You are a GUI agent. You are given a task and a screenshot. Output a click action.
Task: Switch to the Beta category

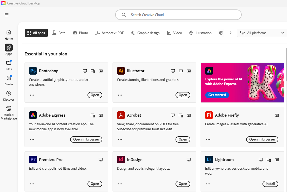tap(59, 33)
